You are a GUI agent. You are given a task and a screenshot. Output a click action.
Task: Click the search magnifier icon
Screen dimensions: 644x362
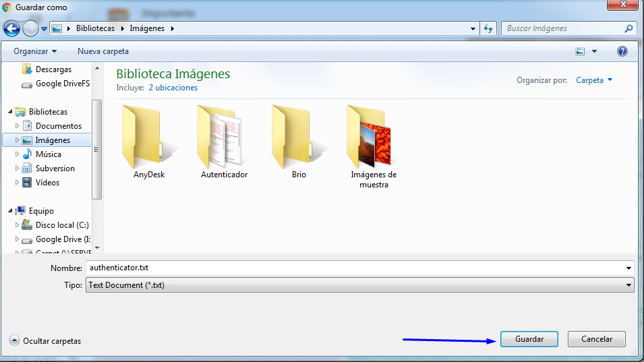pos(628,29)
